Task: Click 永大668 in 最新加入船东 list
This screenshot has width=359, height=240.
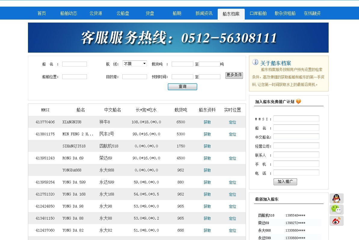Action: (264, 230)
